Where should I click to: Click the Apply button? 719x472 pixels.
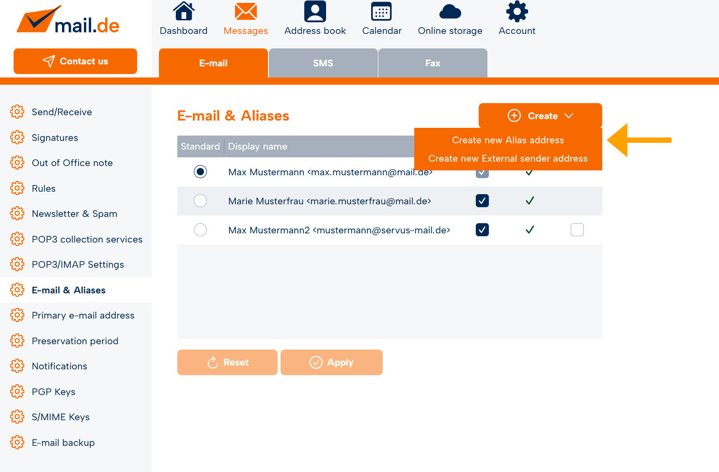(331, 363)
